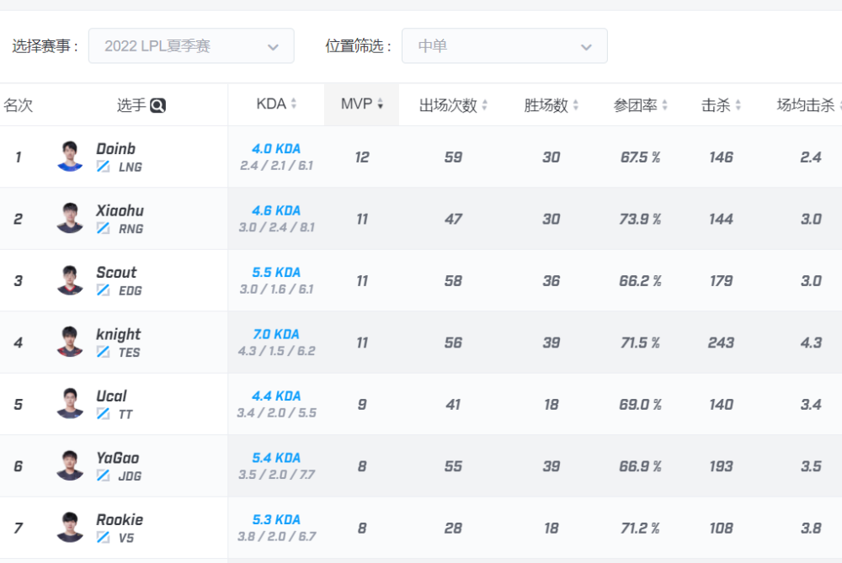The width and height of the screenshot is (842, 563).
Task: Click knight's kill count 243
Action: pos(721,343)
